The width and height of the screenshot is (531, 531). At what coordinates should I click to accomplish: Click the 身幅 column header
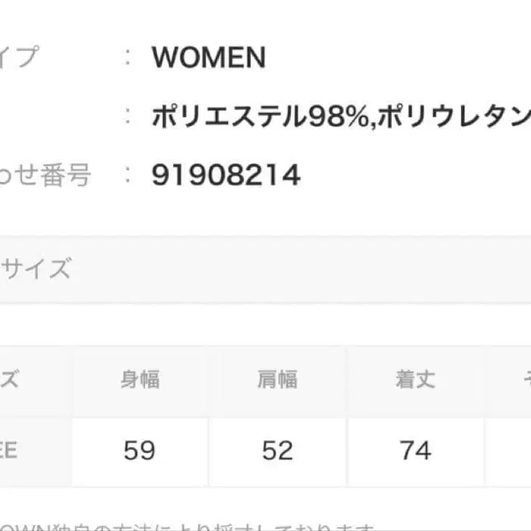tap(140, 380)
